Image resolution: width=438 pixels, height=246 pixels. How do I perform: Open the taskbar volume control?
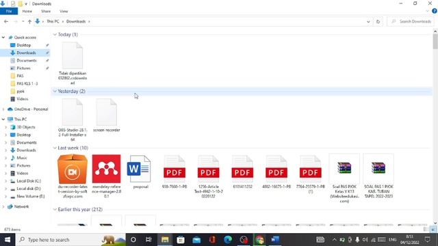tap(365, 240)
